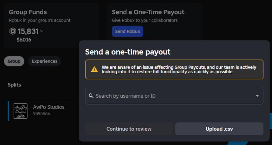Focus the Search by username or ID field
The width and height of the screenshot is (272, 145).
174,96
